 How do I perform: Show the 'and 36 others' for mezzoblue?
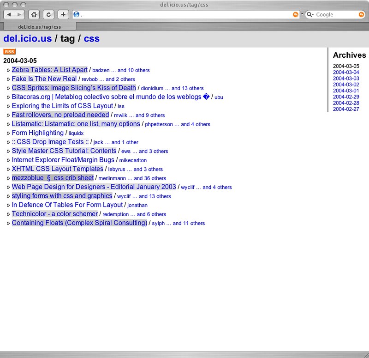150,178
